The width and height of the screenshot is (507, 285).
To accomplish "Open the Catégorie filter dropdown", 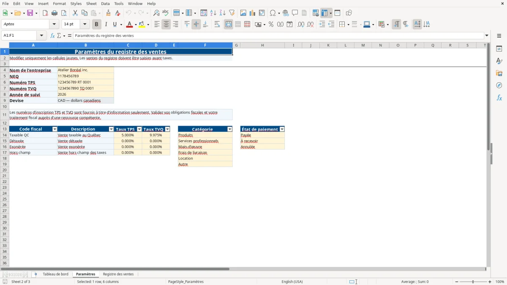I will coord(230,129).
